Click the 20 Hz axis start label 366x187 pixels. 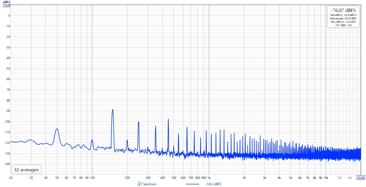[x=11, y=178]
